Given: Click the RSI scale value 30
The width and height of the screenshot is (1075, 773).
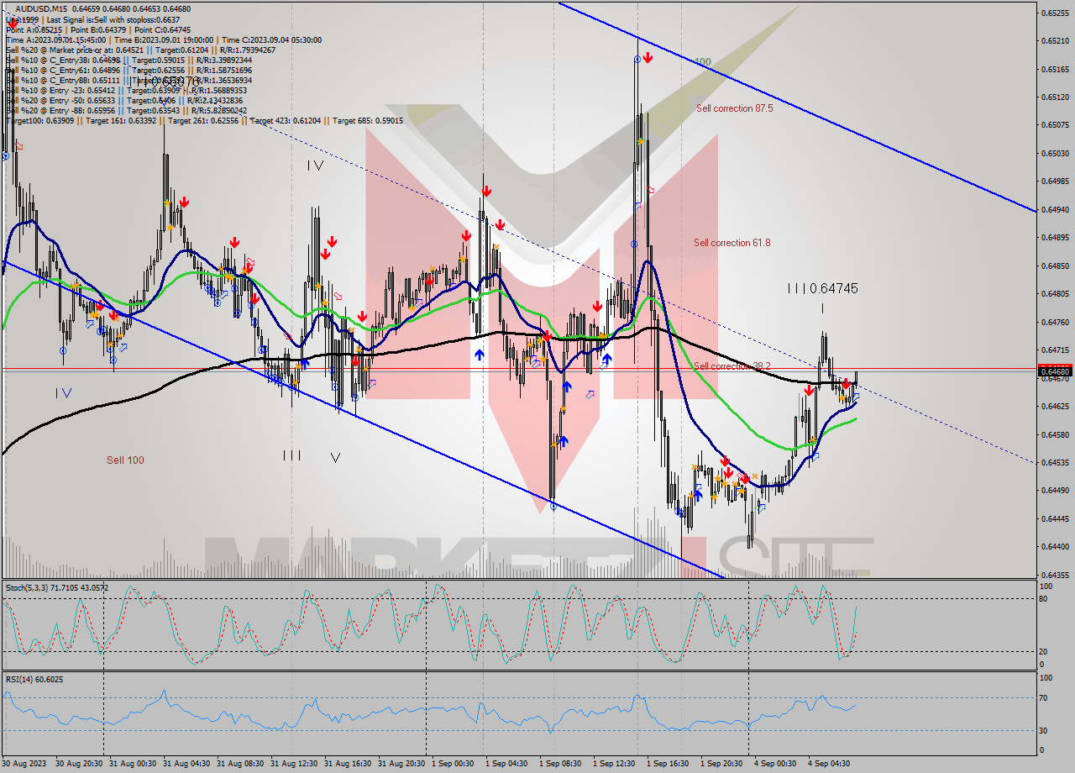Looking at the screenshot, I should tap(1045, 730).
